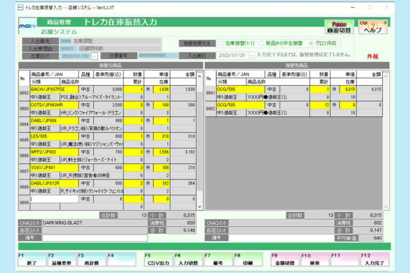The height and width of the screenshot is (273, 410).
Task: Click product name ジョーカーズ・ナイト
Action: [x=100, y=160]
